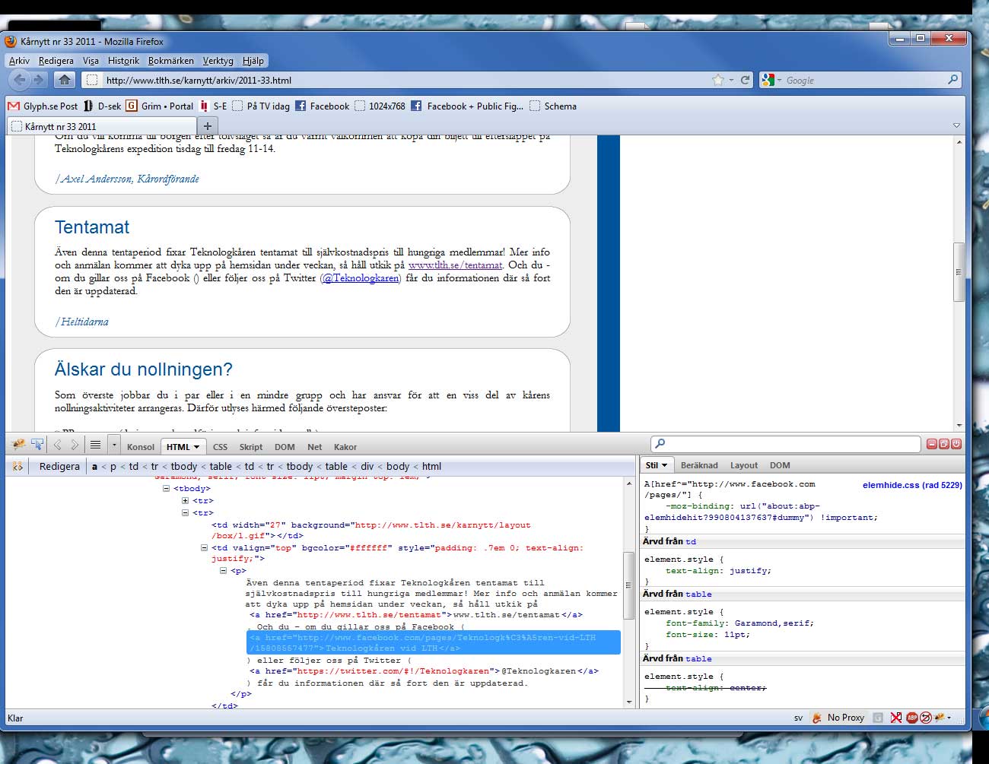Viewport: 989px width, 764px height.
Task: Click Firebug icon in status bar
Action: [x=940, y=717]
